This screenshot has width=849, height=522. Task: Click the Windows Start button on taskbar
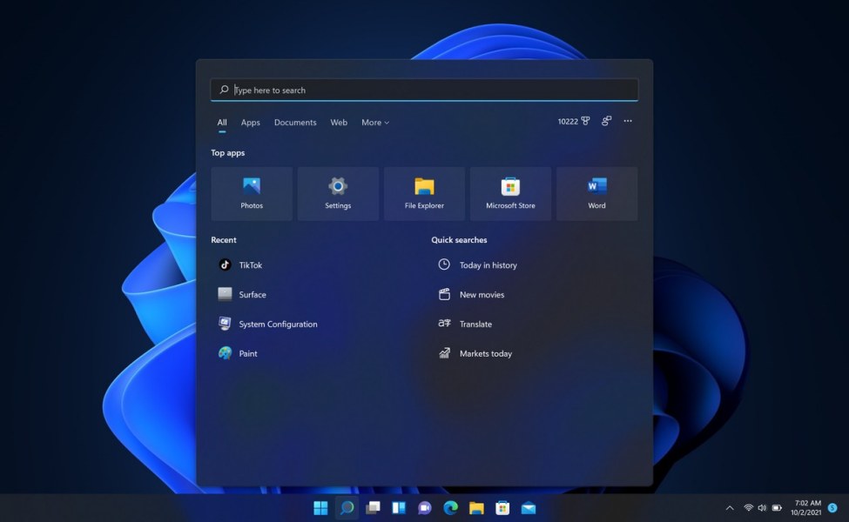[320, 508]
